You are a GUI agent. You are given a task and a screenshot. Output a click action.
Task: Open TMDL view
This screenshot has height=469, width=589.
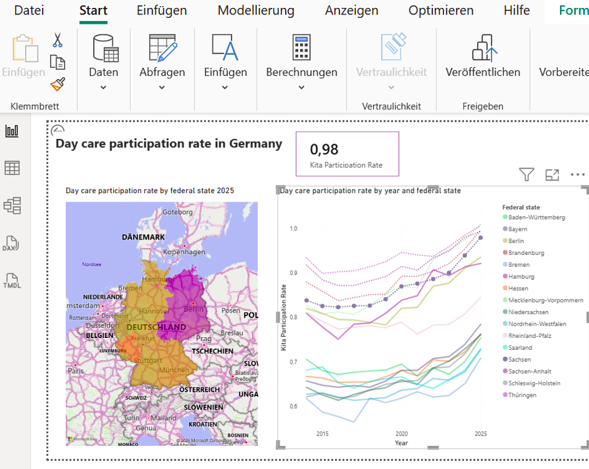click(x=12, y=281)
